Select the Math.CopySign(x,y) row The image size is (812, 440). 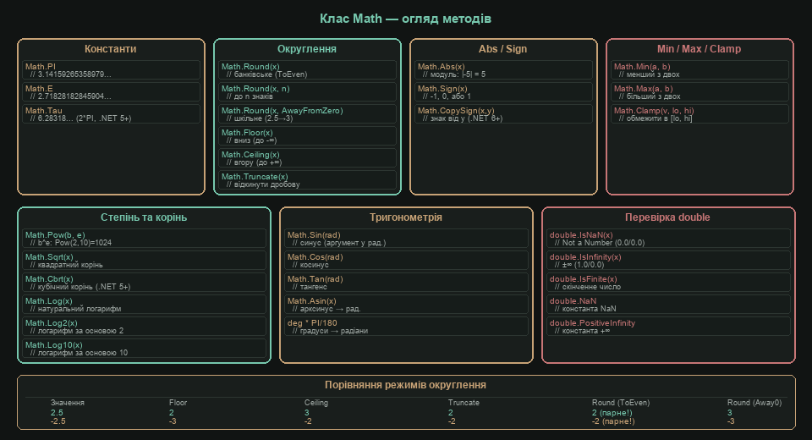[504, 114]
